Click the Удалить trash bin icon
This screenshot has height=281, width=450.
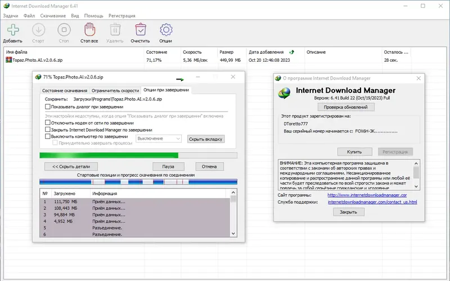click(x=115, y=30)
